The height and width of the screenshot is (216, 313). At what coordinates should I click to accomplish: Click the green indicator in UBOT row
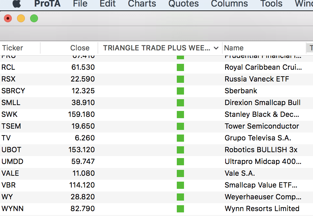coord(180,150)
